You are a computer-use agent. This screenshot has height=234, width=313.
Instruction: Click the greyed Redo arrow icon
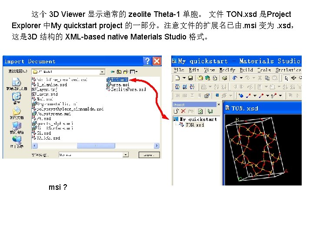point(247,78)
